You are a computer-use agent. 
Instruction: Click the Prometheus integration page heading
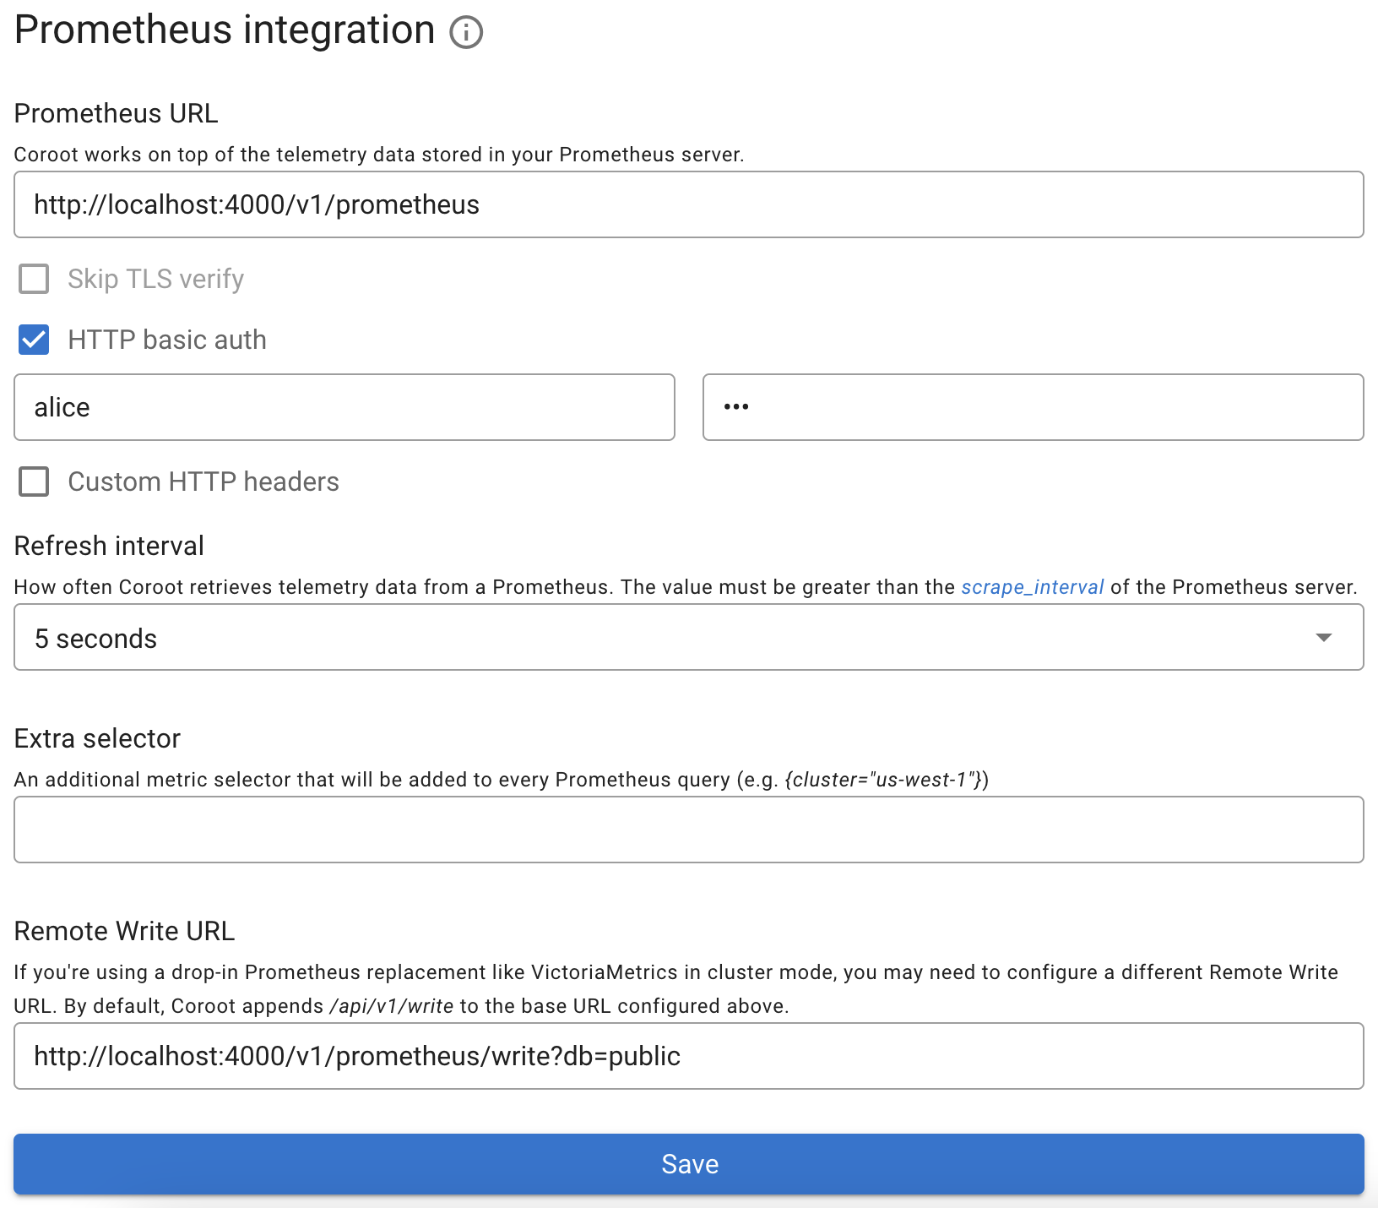[x=225, y=30]
